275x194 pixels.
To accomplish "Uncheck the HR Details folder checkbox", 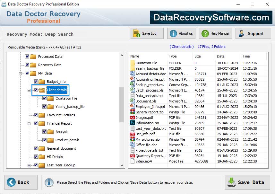I will click(35, 157).
